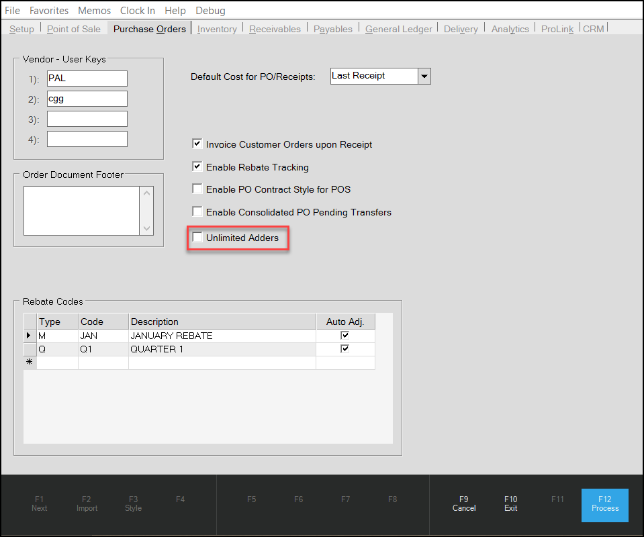Switch to the Inventory tab

coord(217,29)
